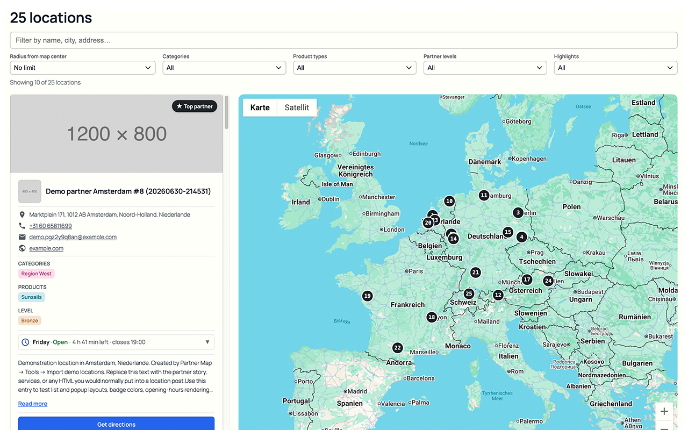Zoom in the map with the plus button
The height and width of the screenshot is (430, 688).
(x=664, y=411)
